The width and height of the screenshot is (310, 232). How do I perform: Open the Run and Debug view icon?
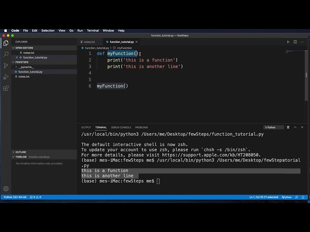pyautogui.click(x=6, y=77)
